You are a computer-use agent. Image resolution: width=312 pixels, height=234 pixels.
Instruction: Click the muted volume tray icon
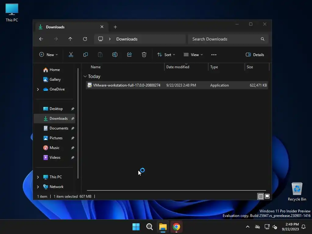tap(275, 227)
